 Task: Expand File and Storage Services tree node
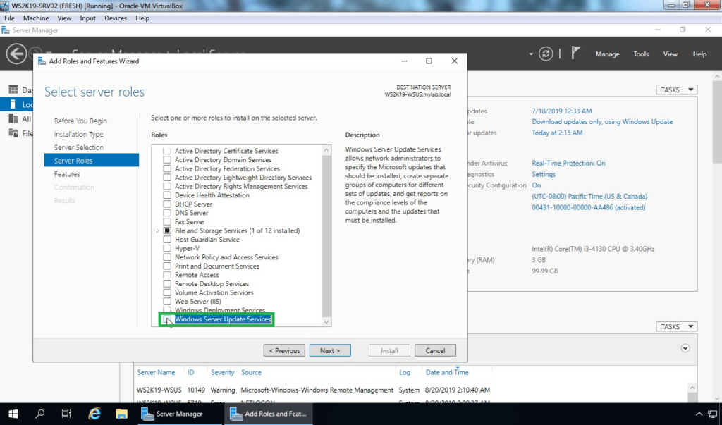157,230
